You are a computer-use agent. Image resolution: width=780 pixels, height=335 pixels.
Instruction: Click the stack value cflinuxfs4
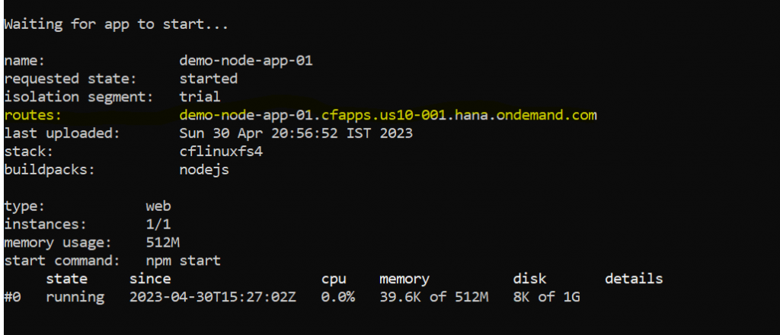(x=221, y=152)
